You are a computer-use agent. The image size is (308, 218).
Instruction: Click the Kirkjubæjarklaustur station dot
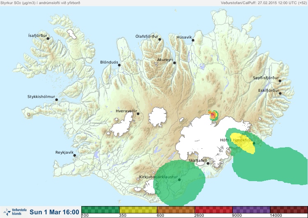pyautogui.click(x=179, y=179)
